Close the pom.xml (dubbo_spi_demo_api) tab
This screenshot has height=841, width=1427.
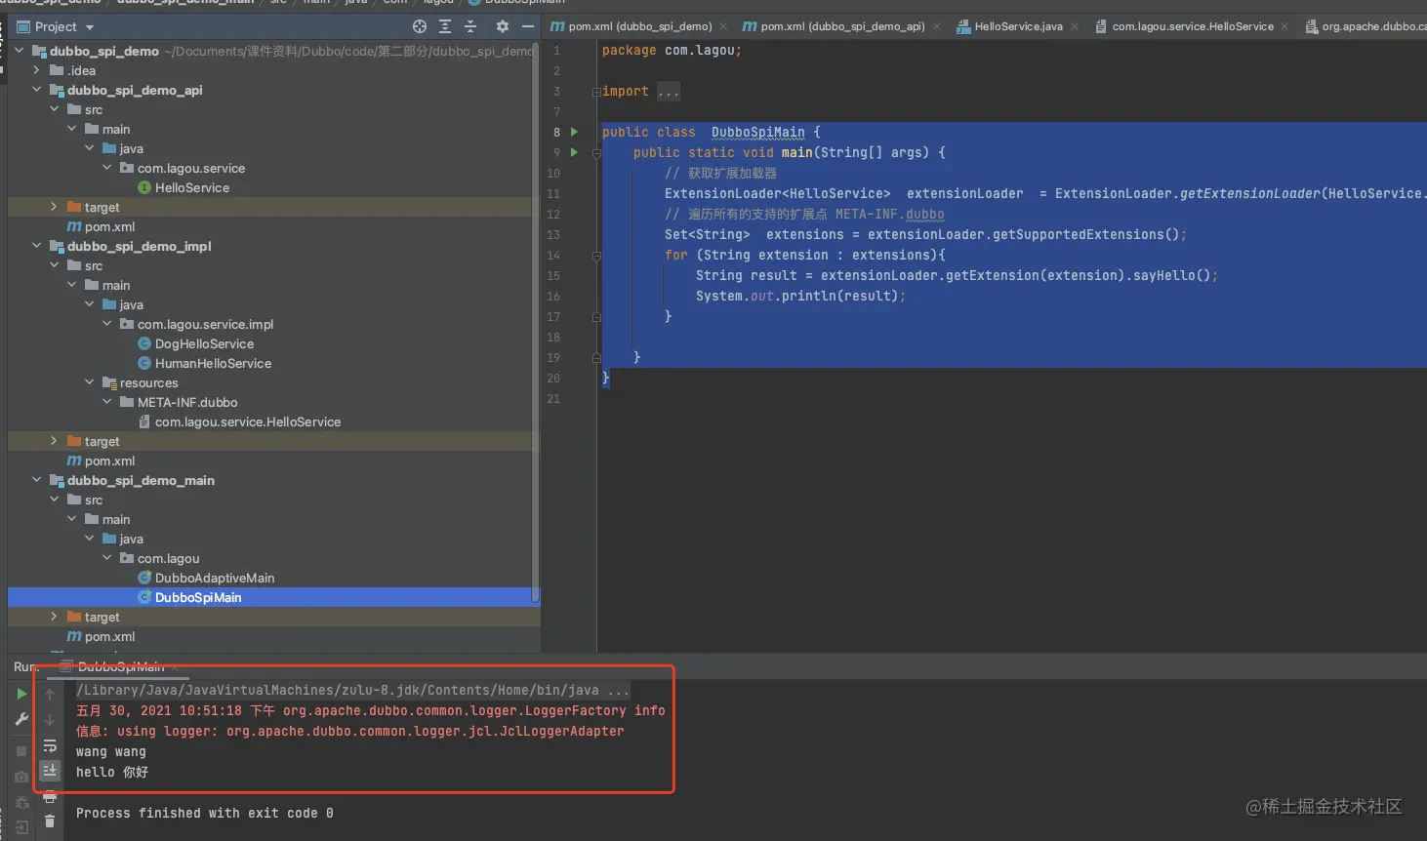tap(937, 27)
